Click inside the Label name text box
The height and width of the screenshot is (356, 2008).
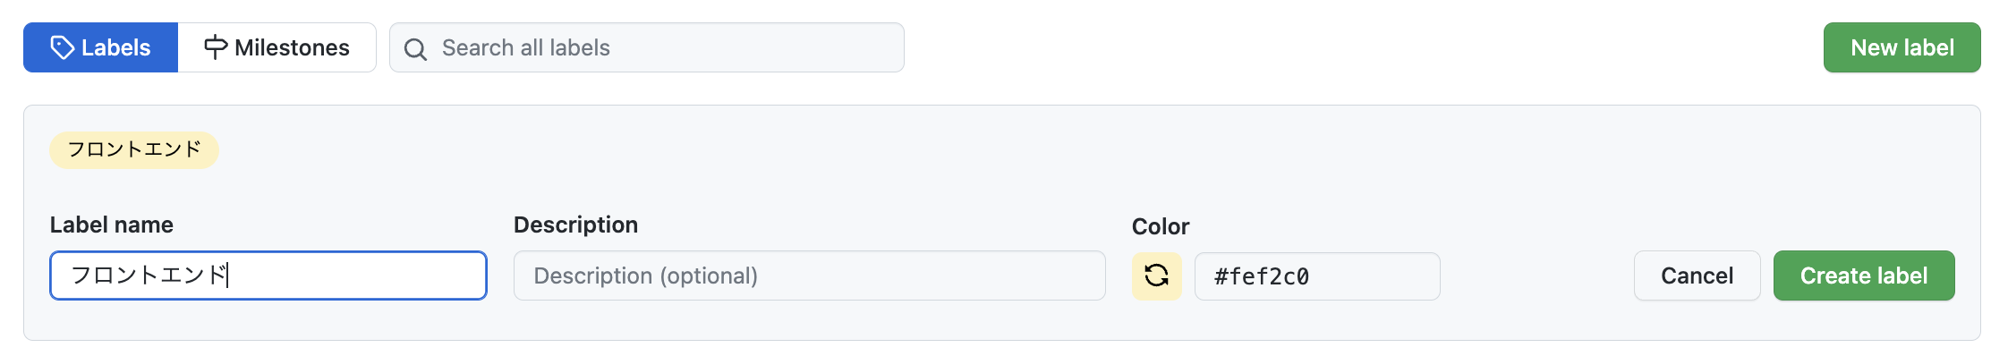coord(268,275)
